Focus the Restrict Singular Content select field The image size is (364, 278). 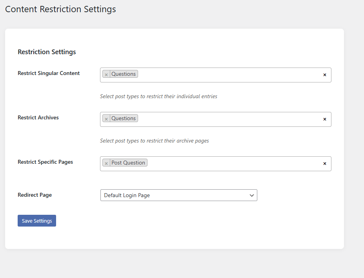tap(216, 75)
